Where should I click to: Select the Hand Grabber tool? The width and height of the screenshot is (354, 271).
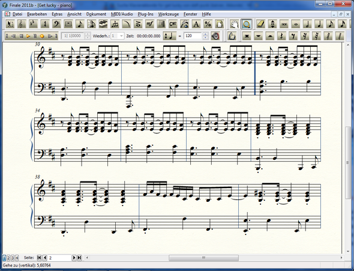[235, 23]
